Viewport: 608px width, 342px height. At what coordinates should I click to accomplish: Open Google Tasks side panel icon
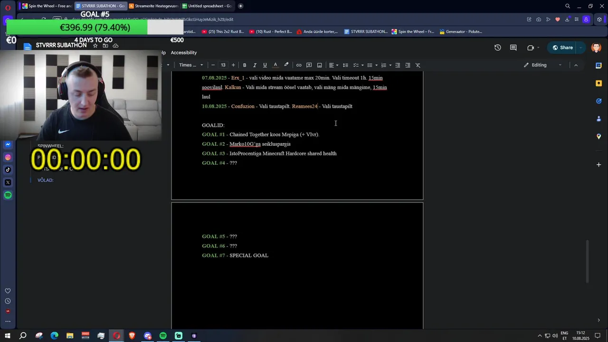(598, 101)
